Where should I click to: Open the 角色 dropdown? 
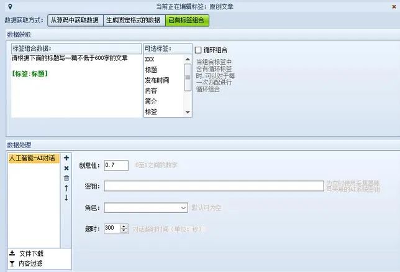183,207
